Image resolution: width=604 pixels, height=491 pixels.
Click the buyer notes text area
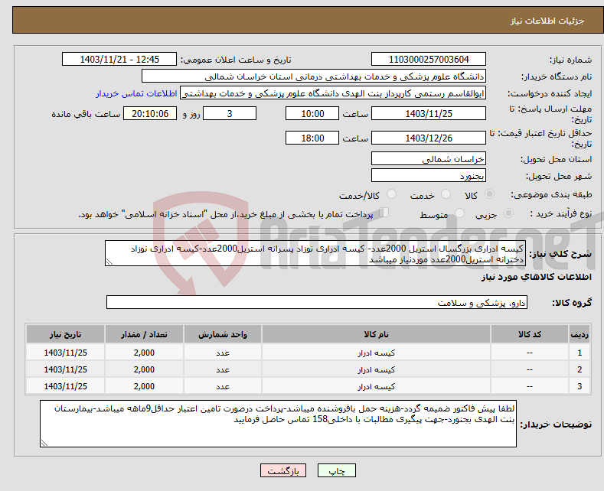click(278, 424)
